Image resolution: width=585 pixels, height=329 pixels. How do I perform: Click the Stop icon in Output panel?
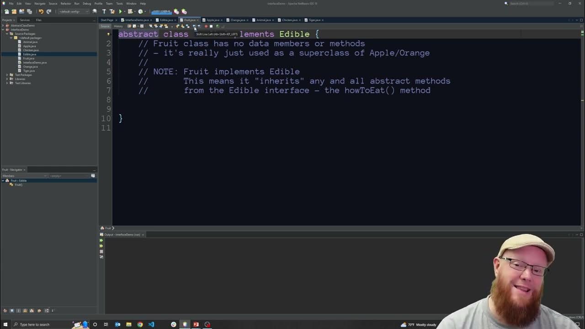click(x=101, y=251)
